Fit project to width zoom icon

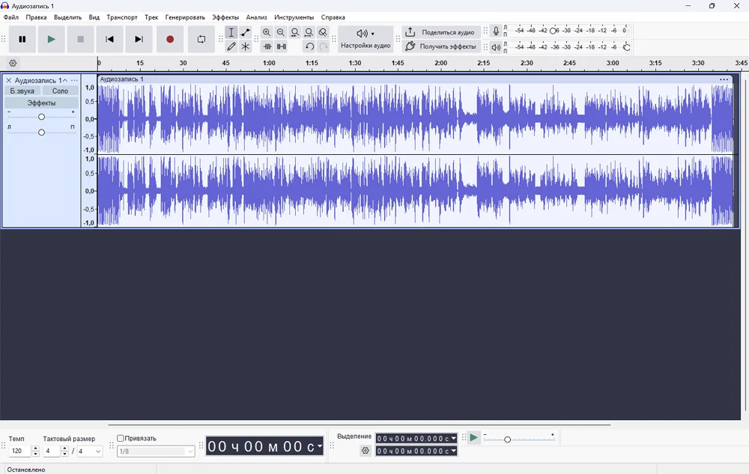click(x=309, y=32)
